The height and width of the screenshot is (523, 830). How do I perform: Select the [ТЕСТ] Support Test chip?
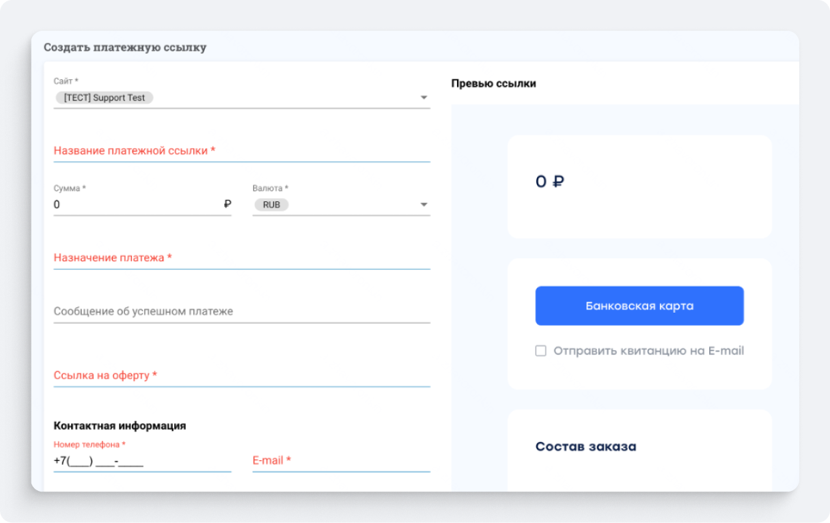pos(105,98)
